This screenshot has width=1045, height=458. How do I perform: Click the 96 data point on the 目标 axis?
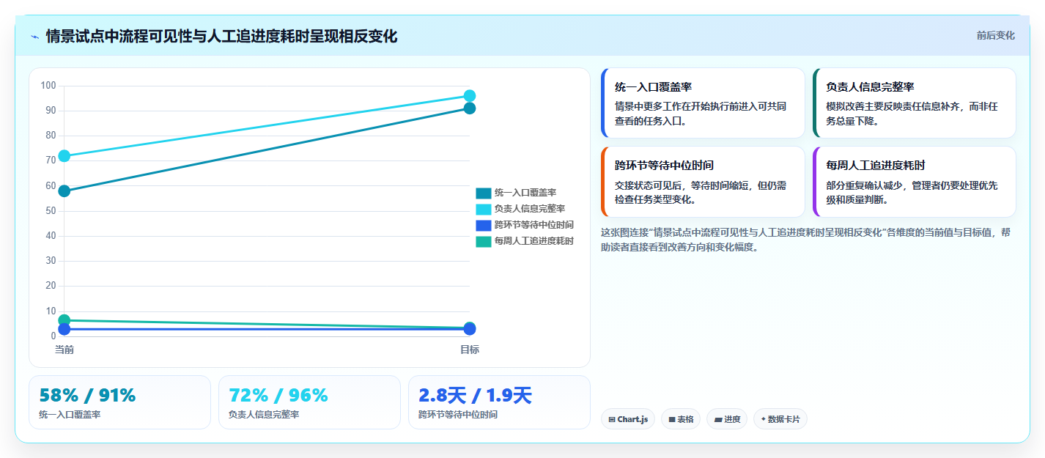click(470, 96)
